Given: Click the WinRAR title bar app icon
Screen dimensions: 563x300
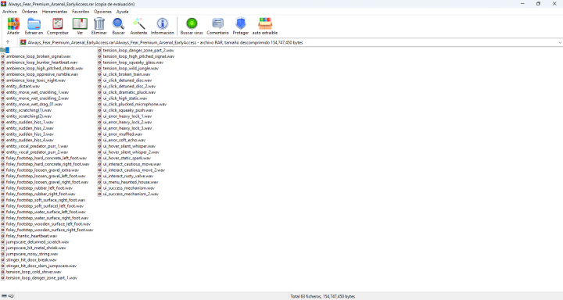Looking at the screenshot, I should [x=4, y=4].
